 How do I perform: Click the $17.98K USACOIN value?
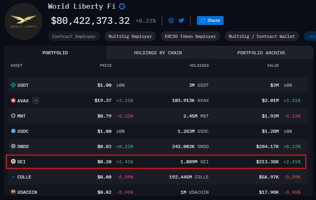click(269, 192)
